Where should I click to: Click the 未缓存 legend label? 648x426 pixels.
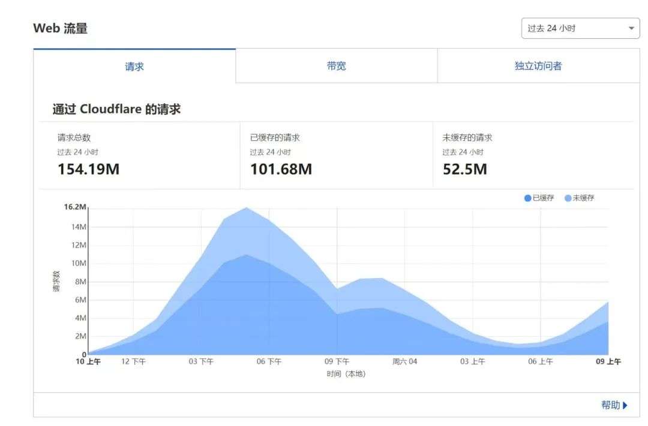point(583,198)
